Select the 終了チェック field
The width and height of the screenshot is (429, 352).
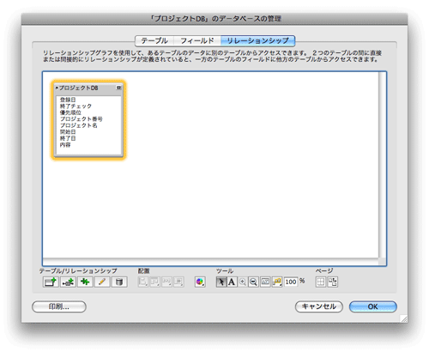click(76, 106)
